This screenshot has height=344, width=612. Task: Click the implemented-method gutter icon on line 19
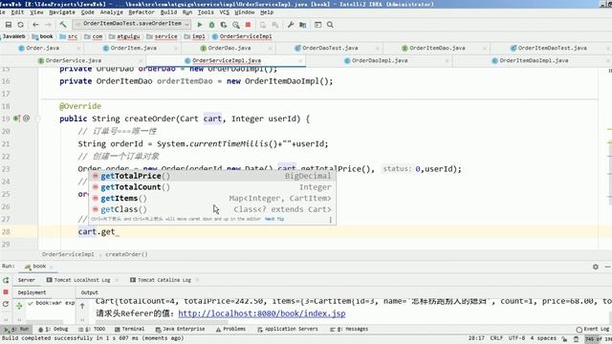[16, 118]
